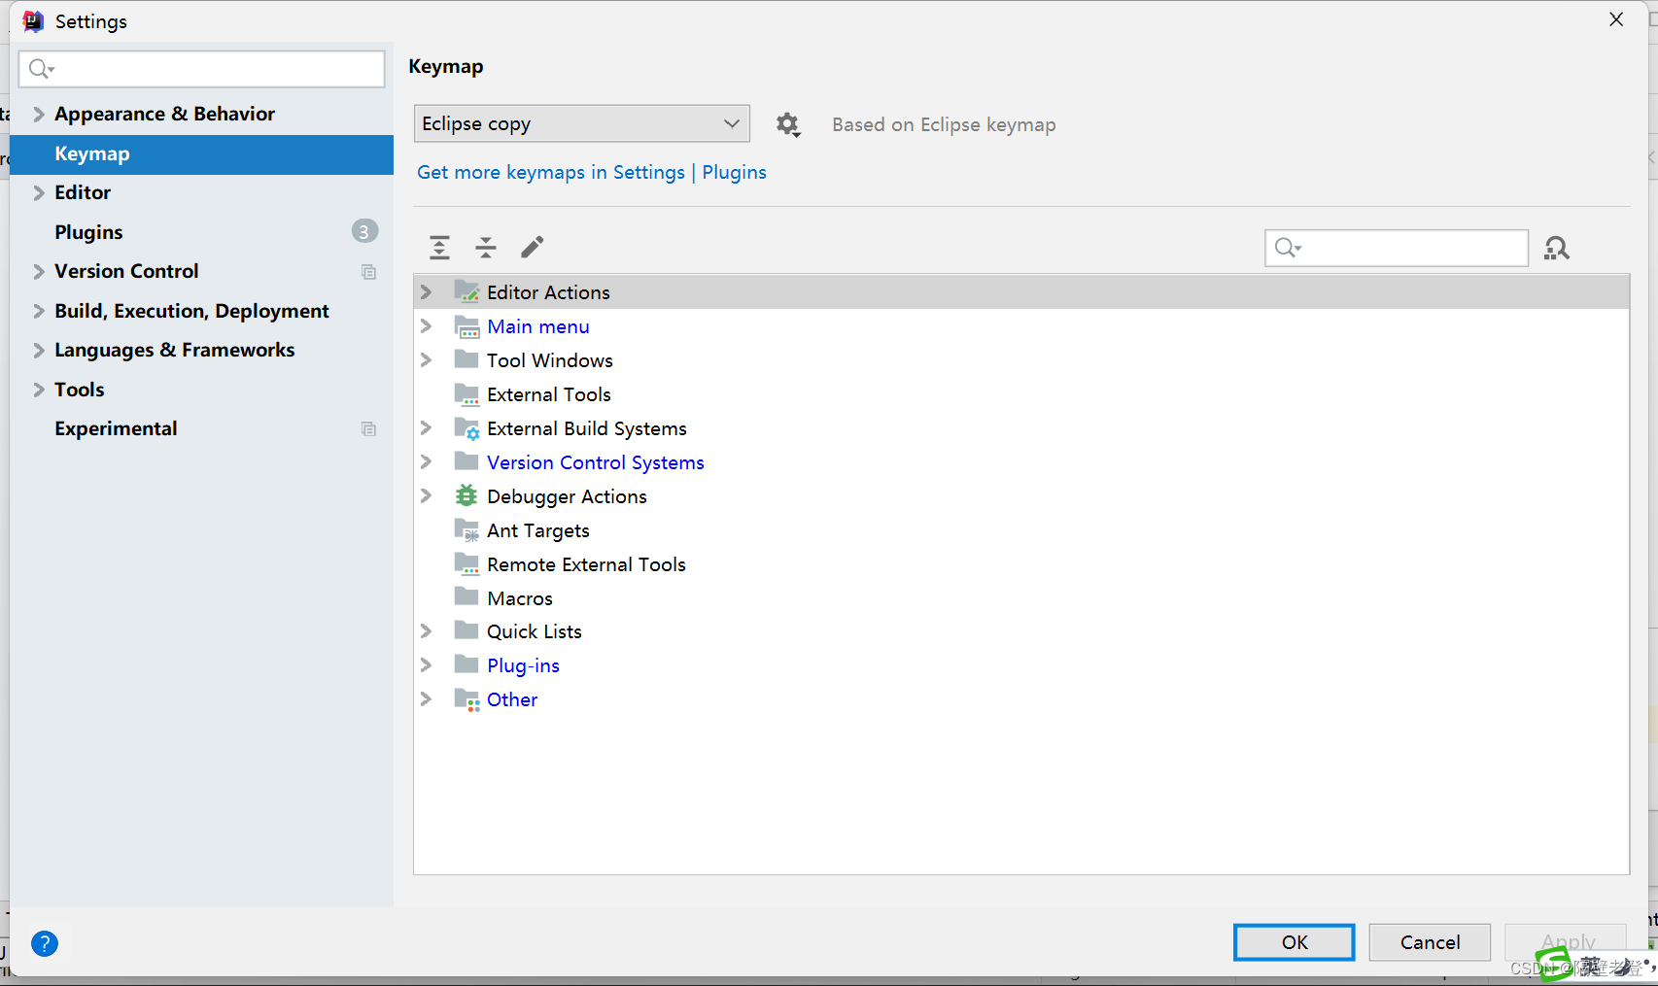Select the Ant Targets tree row

[x=1021, y=530]
